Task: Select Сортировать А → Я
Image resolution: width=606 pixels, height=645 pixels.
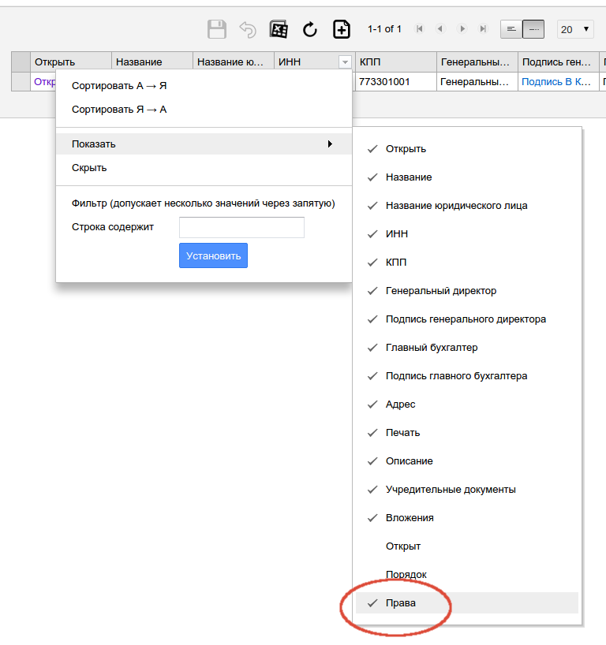Action: (119, 85)
